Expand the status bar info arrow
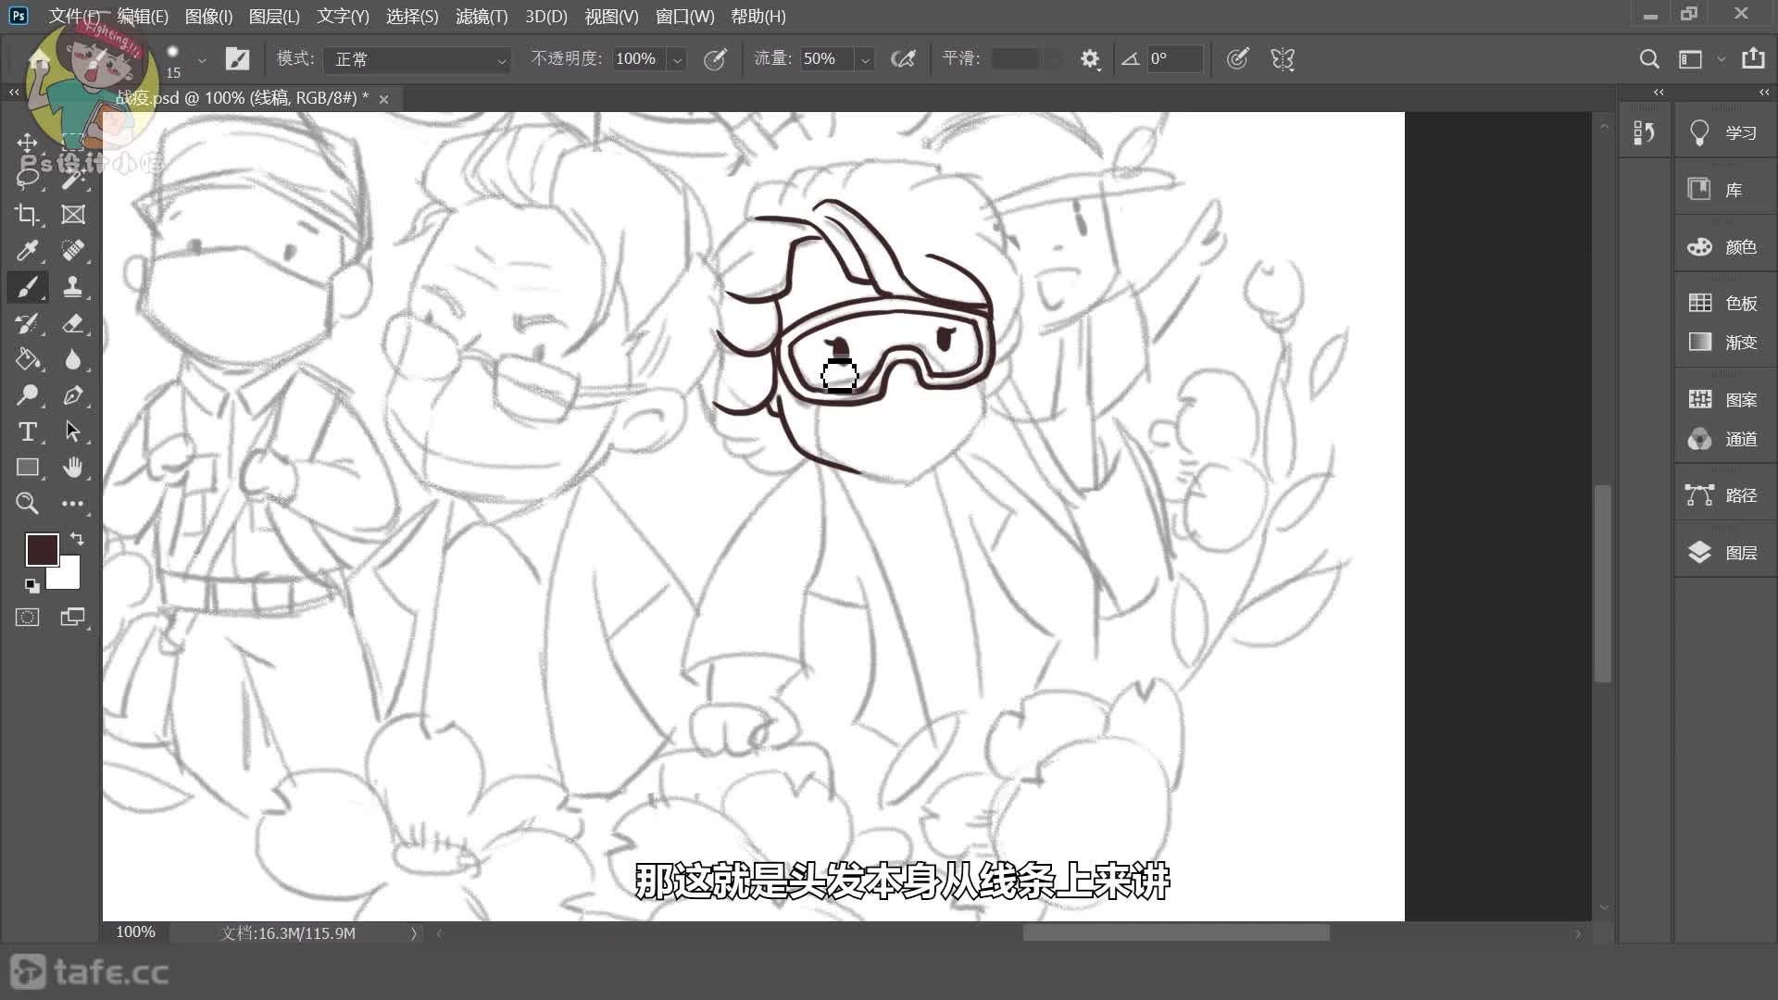The width and height of the screenshot is (1778, 1000). [413, 933]
